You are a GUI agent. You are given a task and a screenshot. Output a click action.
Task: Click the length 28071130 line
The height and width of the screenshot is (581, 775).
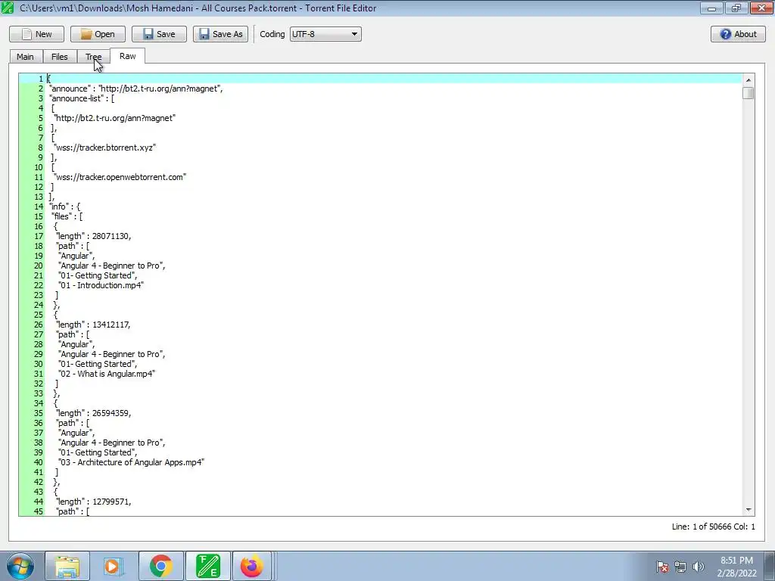[x=93, y=236]
